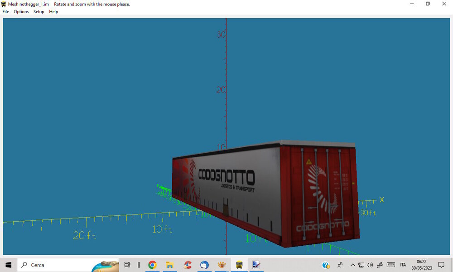The width and height of the screenshot is (453, 272).
Task: Click the pen workspace tray icon
Action: [380, 265]
